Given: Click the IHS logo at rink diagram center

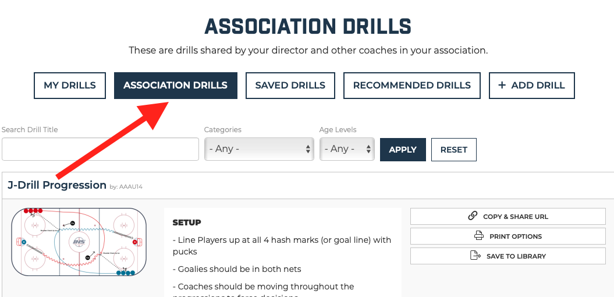Looking at the screenshot, I should pyautogui.click(x=79, y=242).
